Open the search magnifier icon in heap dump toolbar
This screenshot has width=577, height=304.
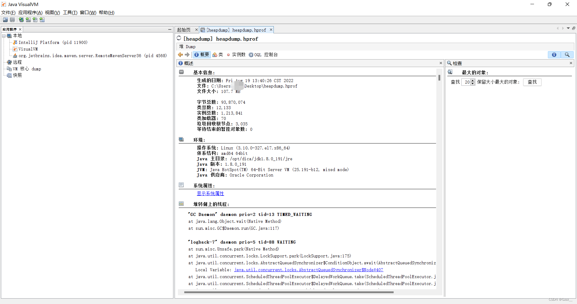(x=567, y=55)
